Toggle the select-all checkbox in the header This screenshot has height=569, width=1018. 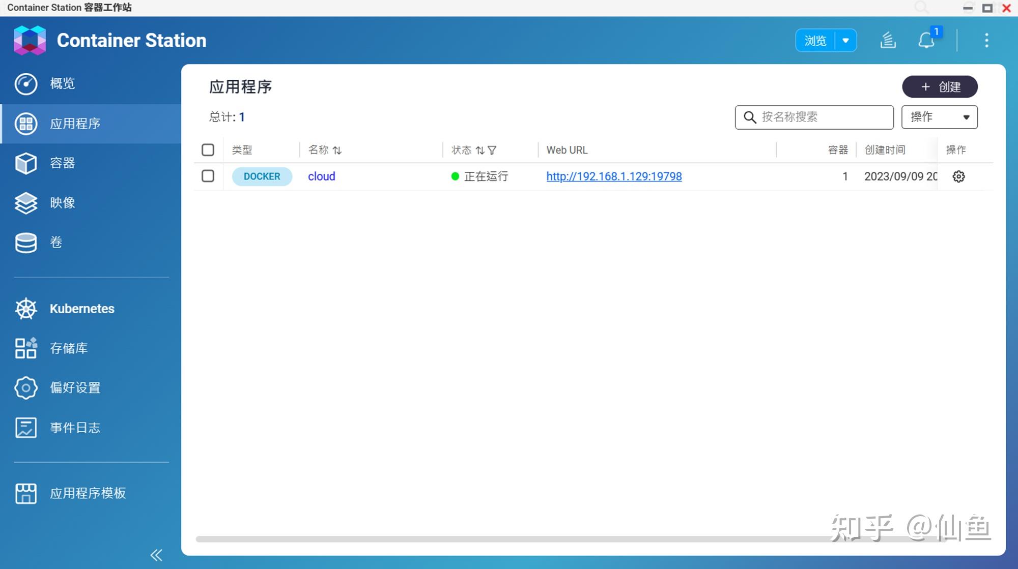tap(208, 149)
